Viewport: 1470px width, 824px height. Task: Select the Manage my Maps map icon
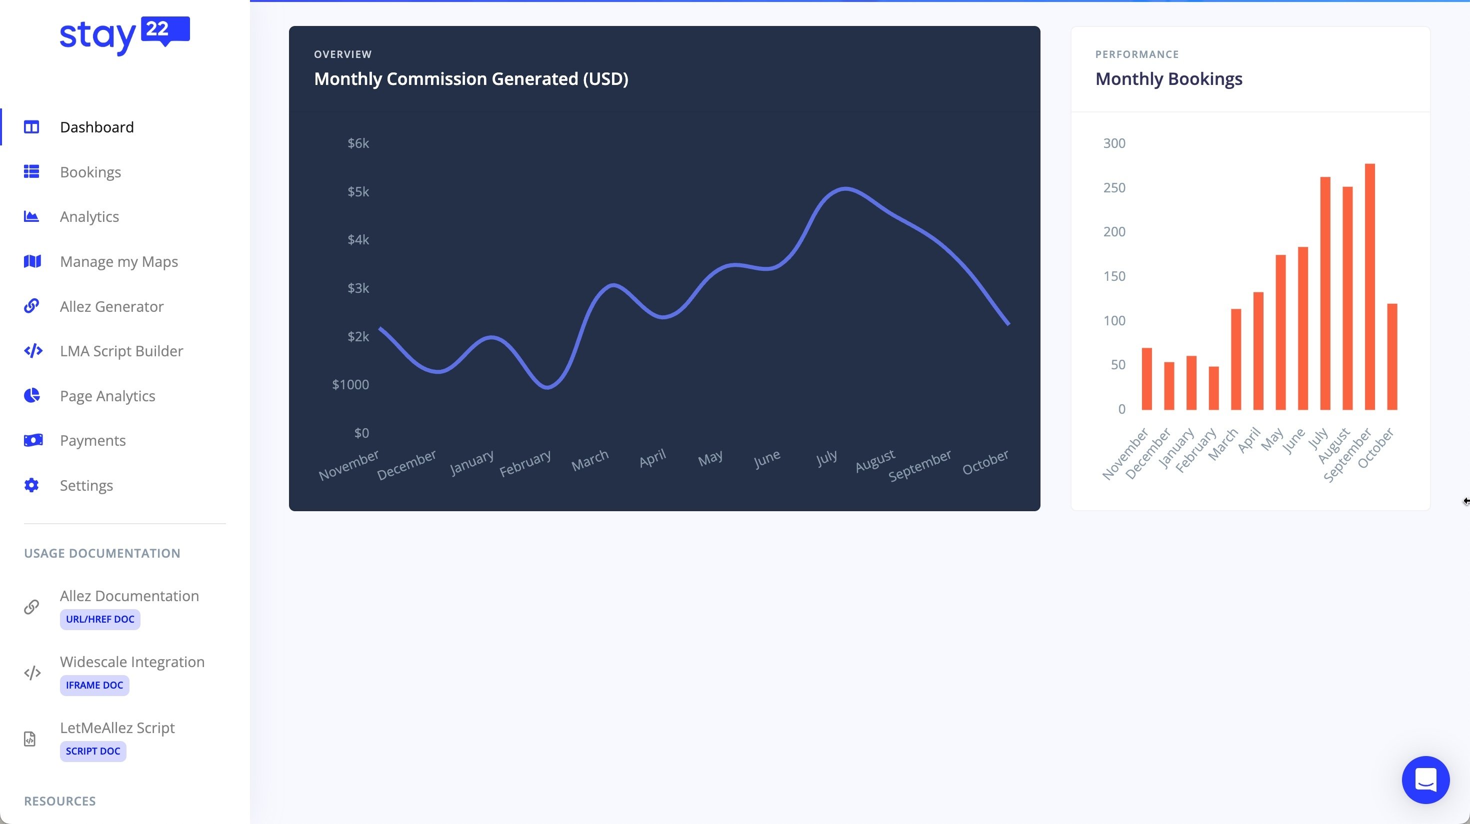pyautogui.click(x=31, y=261)
